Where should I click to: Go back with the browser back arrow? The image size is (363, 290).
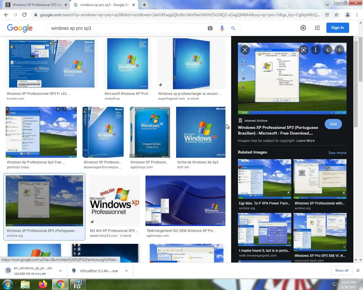(6, 15)
